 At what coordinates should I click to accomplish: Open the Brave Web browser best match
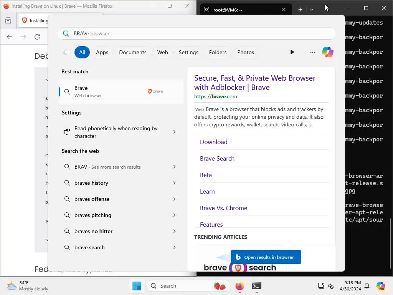pyautogui.click(x=121, y=91)
